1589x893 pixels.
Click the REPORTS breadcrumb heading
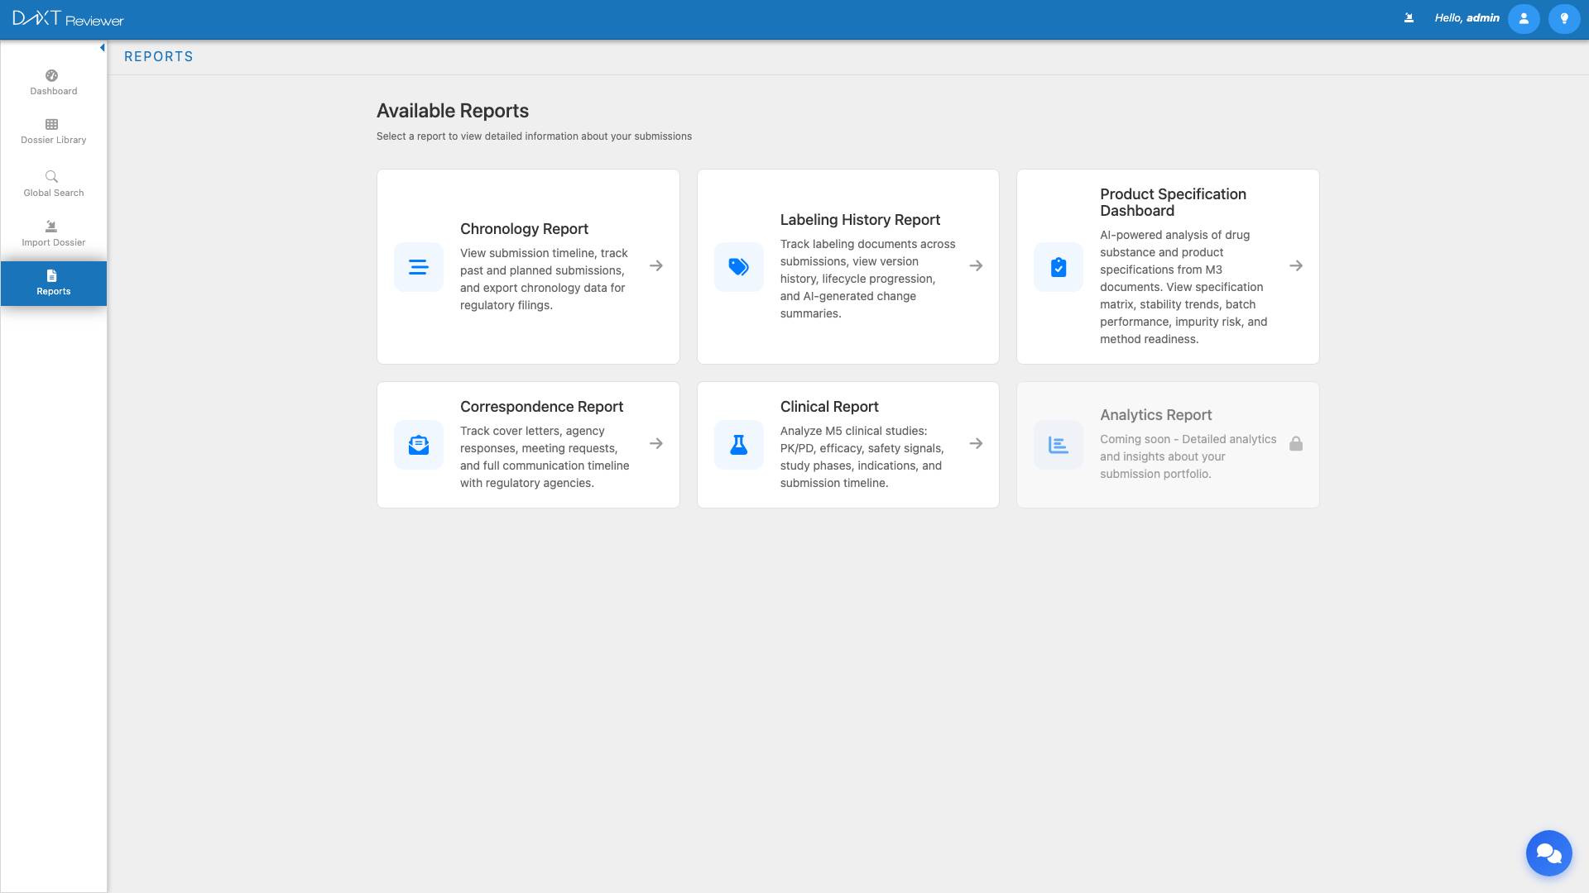coord(158,56)
